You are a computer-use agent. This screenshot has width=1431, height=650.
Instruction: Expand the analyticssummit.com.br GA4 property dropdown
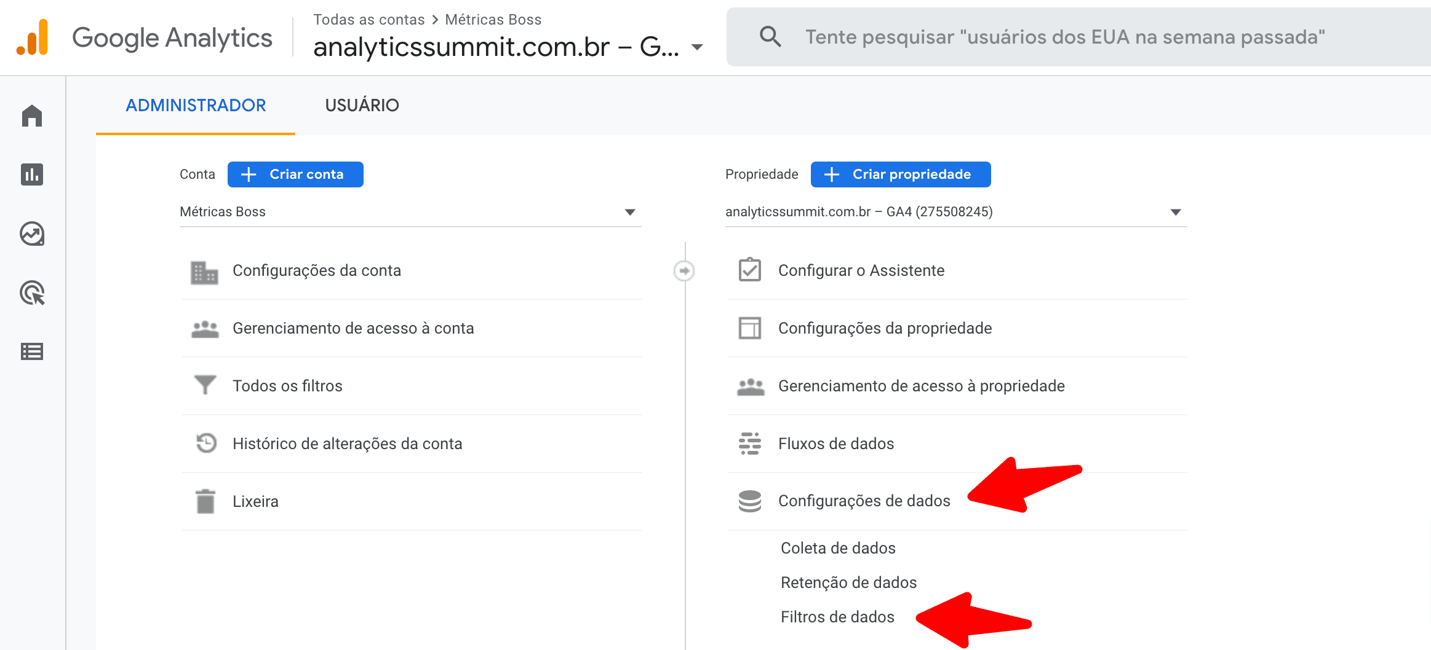1175,212
